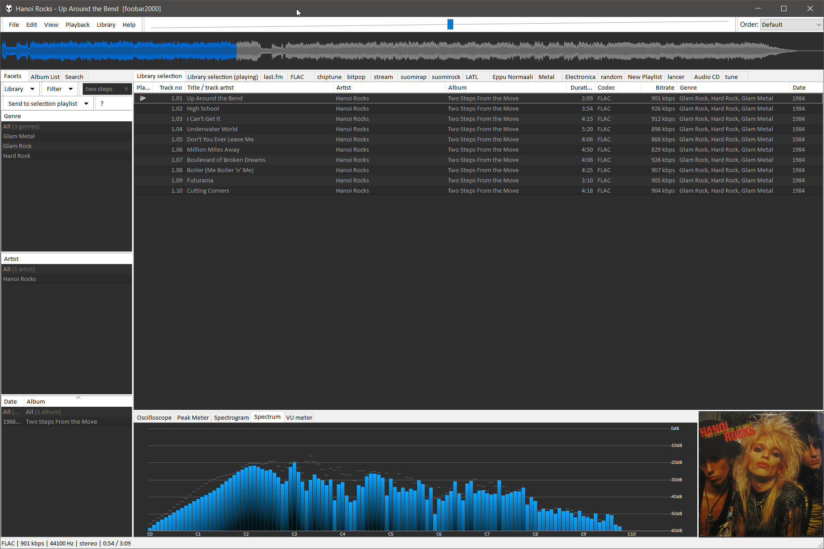Select the track High School
This screenshot has width=824, height=549.
[x=478, y=109]
